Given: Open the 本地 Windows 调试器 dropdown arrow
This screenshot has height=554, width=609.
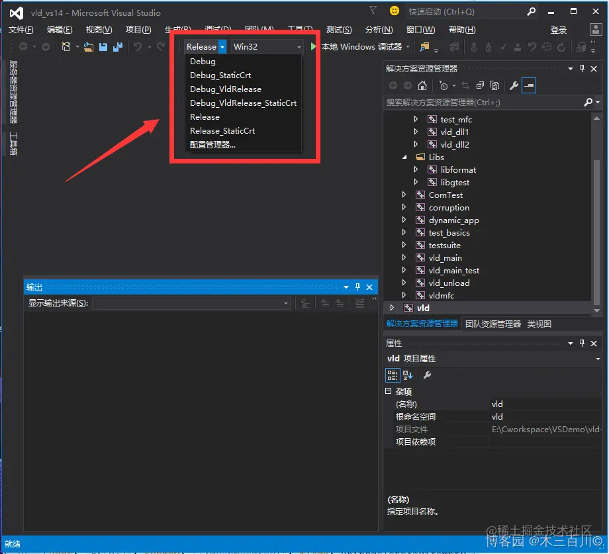Looking at the screenshot, I should click(x=408, y=47).
